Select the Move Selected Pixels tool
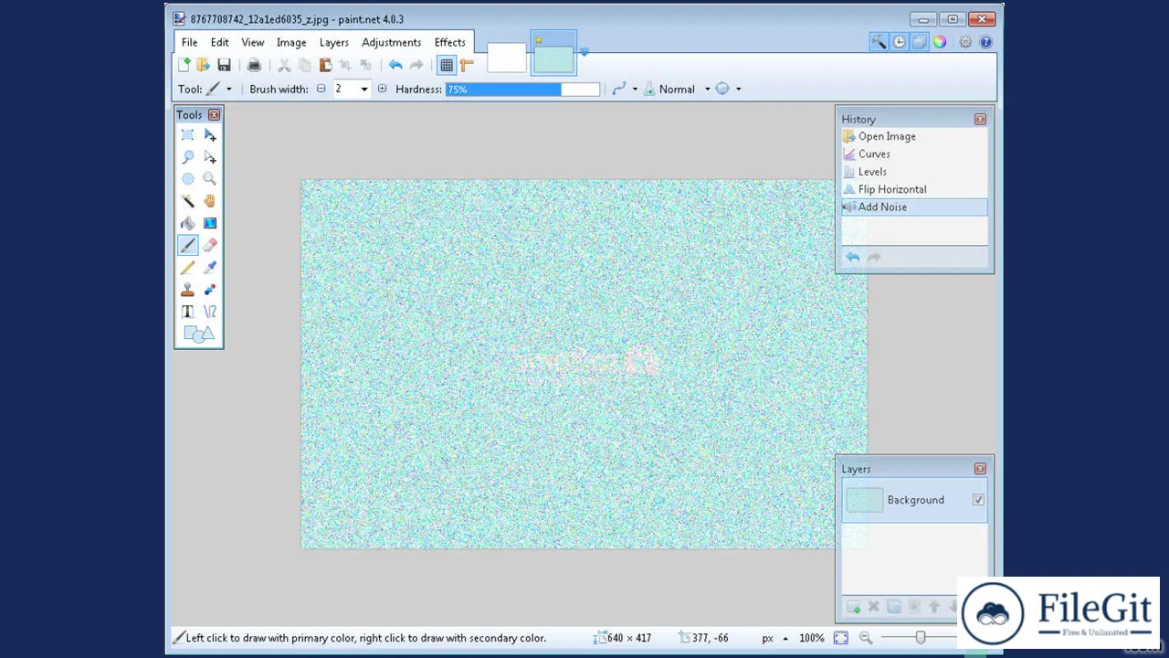The width and height of the screenshot is (1169, 658). click(x=210, y=135)
